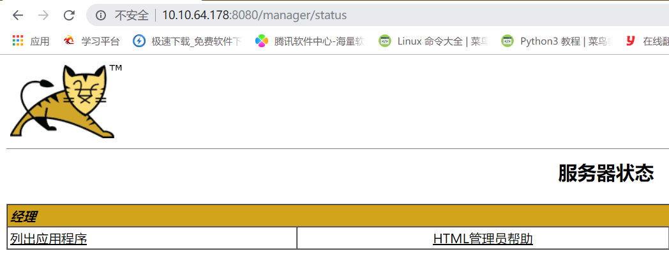Click the horizontal divider below the logo
Viewport: 669px width, 256px height.
(x=338, y=148)
